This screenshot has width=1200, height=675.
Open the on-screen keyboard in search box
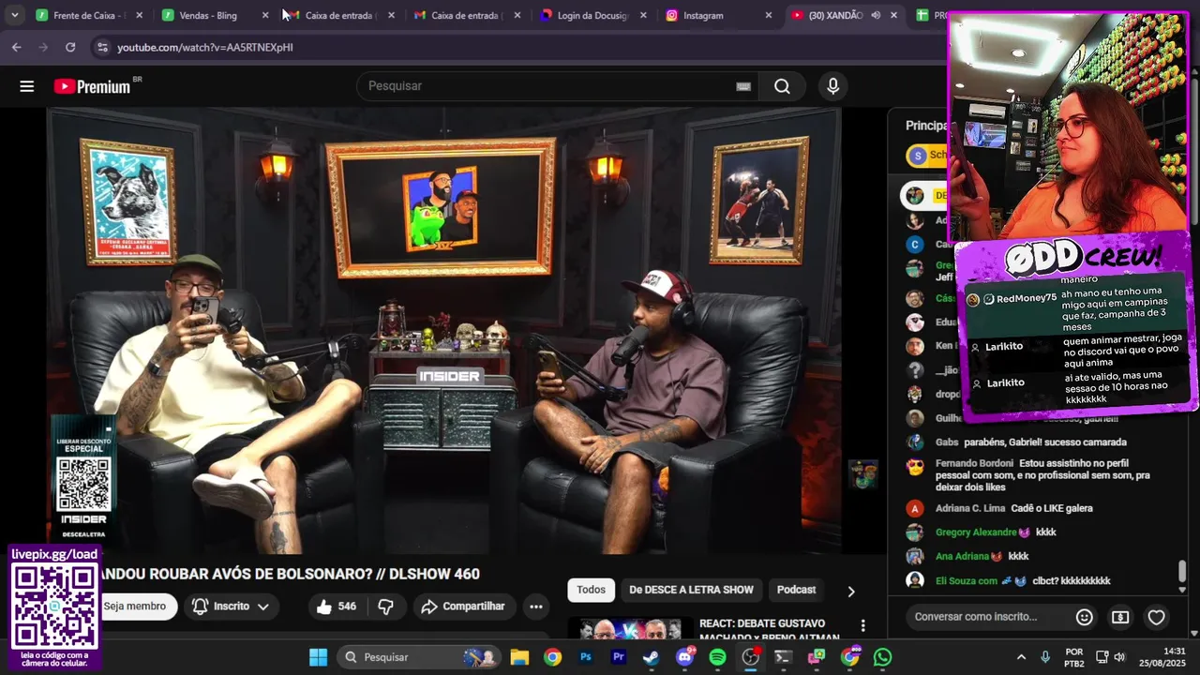click(x=743, y=86)
